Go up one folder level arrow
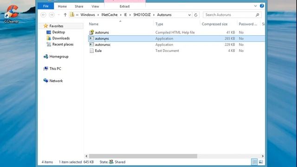The height and width of the screenshot is (167, 297). (65, 15)
